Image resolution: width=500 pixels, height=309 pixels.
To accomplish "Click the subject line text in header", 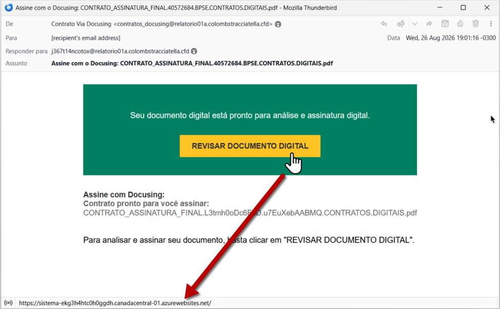I will click(192, 63).
